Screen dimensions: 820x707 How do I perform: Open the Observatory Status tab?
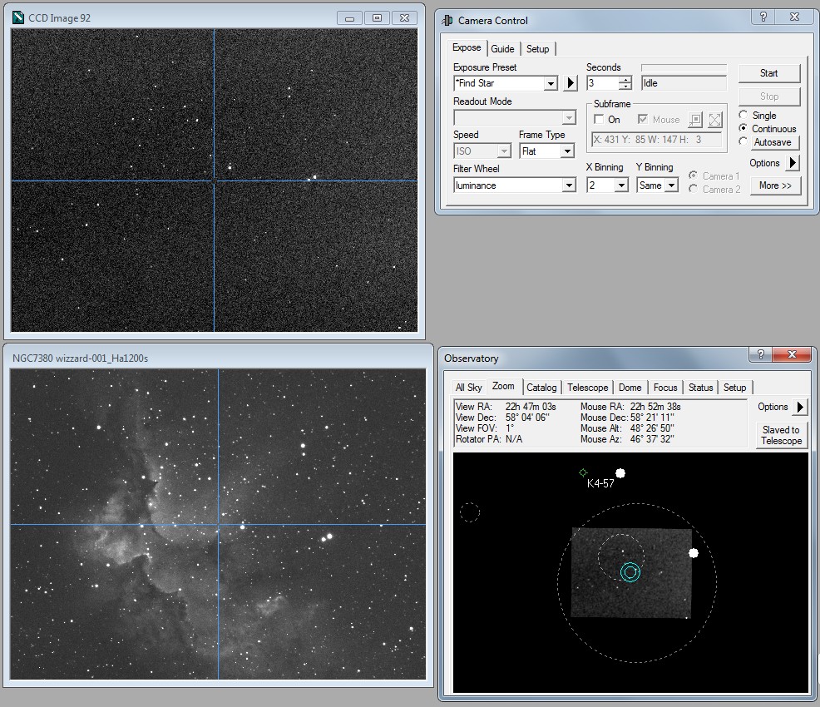(x=701, y=388)
